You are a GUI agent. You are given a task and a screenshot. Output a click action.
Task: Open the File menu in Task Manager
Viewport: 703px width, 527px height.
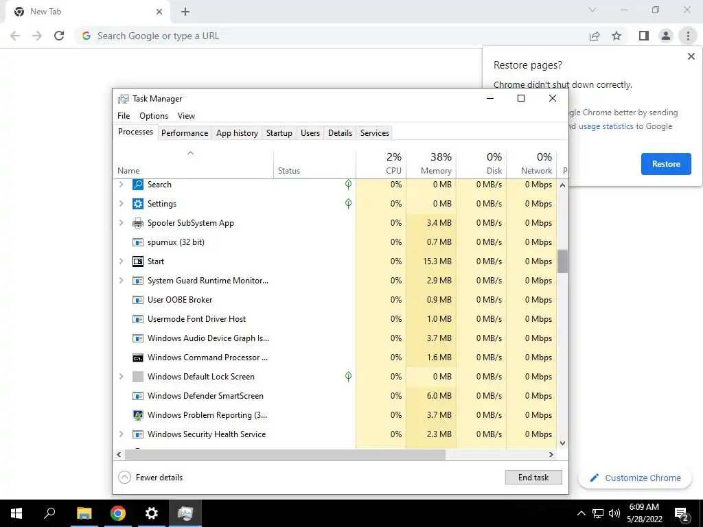click(x=124, y=115)
